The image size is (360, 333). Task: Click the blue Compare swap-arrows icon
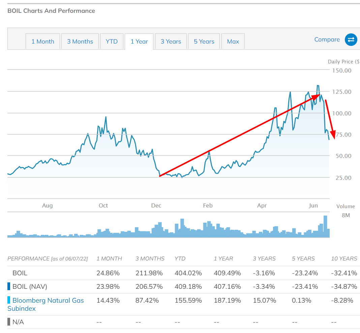tap(351, 39)
